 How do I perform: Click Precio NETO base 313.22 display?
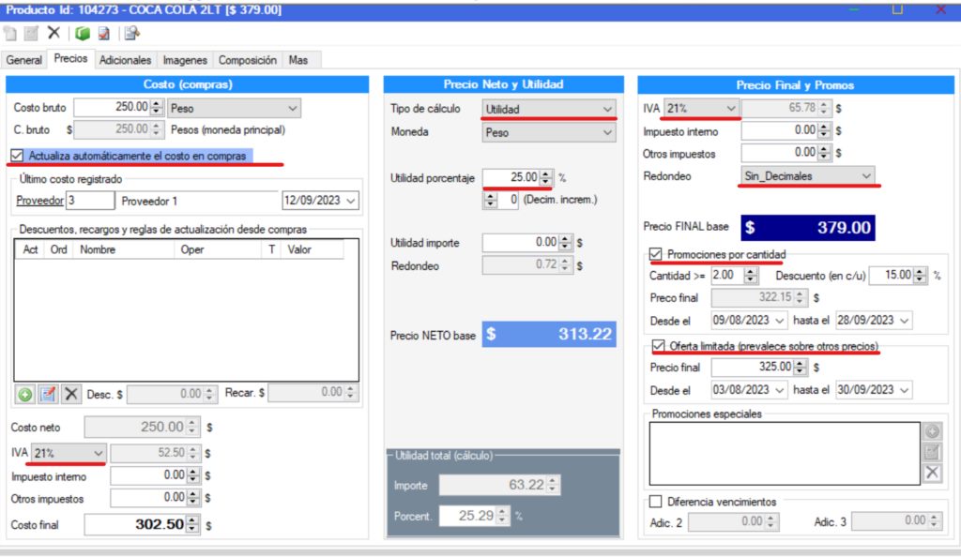click(x=549, y=334)
